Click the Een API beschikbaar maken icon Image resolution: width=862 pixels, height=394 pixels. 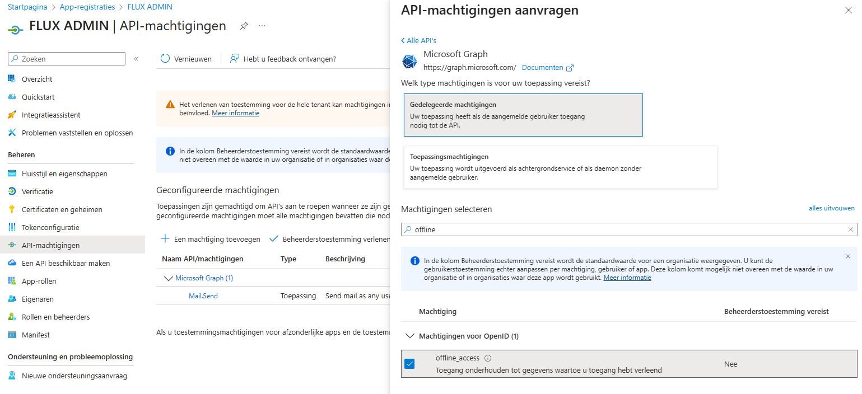click(12, 263)
